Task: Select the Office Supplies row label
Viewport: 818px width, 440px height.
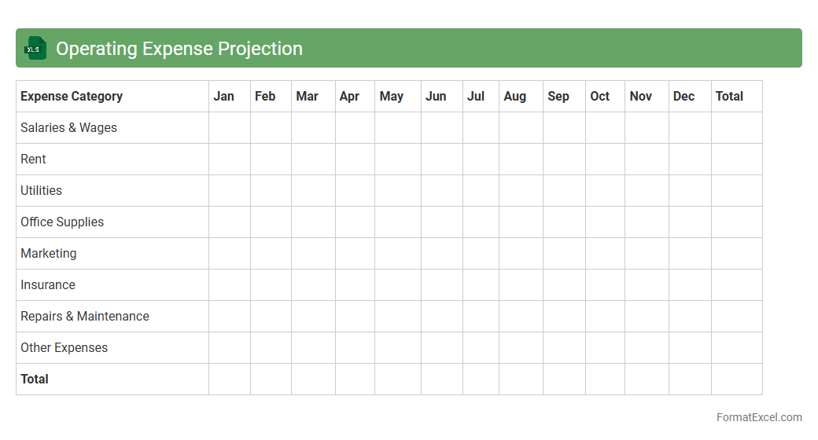Action: [62, 222]
